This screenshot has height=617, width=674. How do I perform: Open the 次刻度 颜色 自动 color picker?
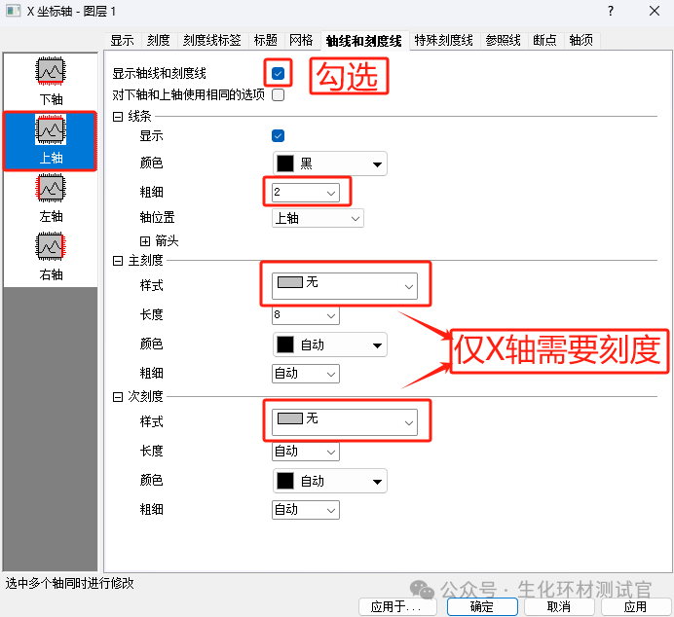[329, 481]
